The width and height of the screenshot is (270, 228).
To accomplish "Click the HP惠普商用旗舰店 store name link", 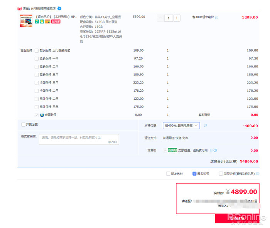I will [x=43, y=8].
